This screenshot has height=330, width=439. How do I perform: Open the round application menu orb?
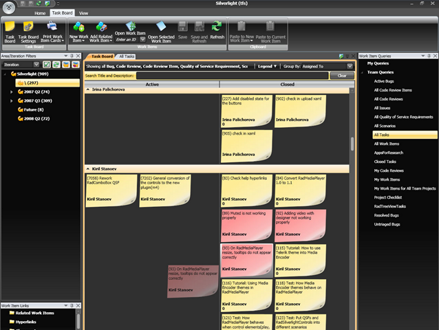(x=9, y=8)
